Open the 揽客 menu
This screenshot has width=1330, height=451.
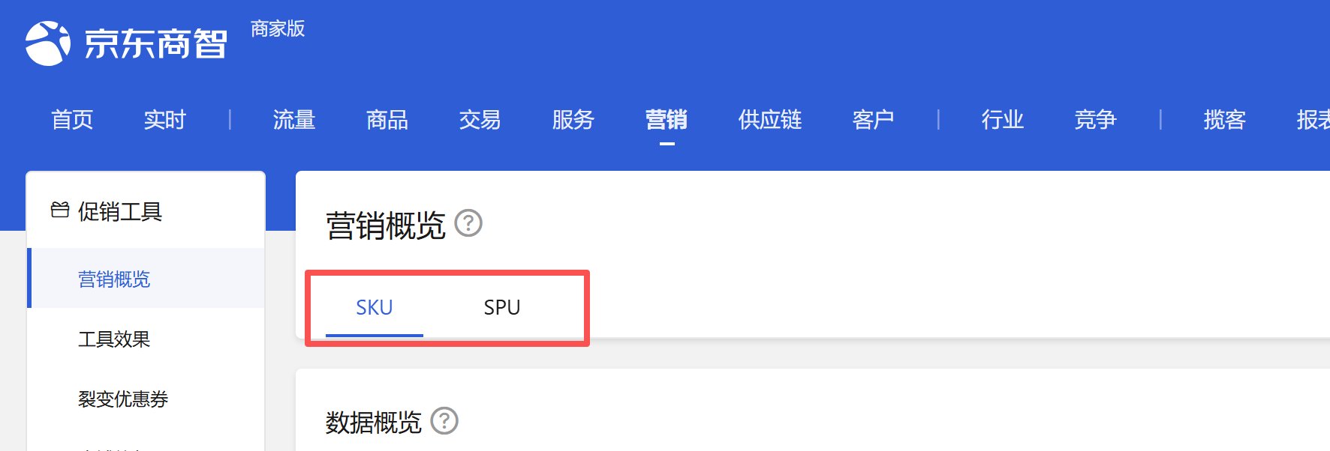pyautogui.click(x=1225, y=120)
